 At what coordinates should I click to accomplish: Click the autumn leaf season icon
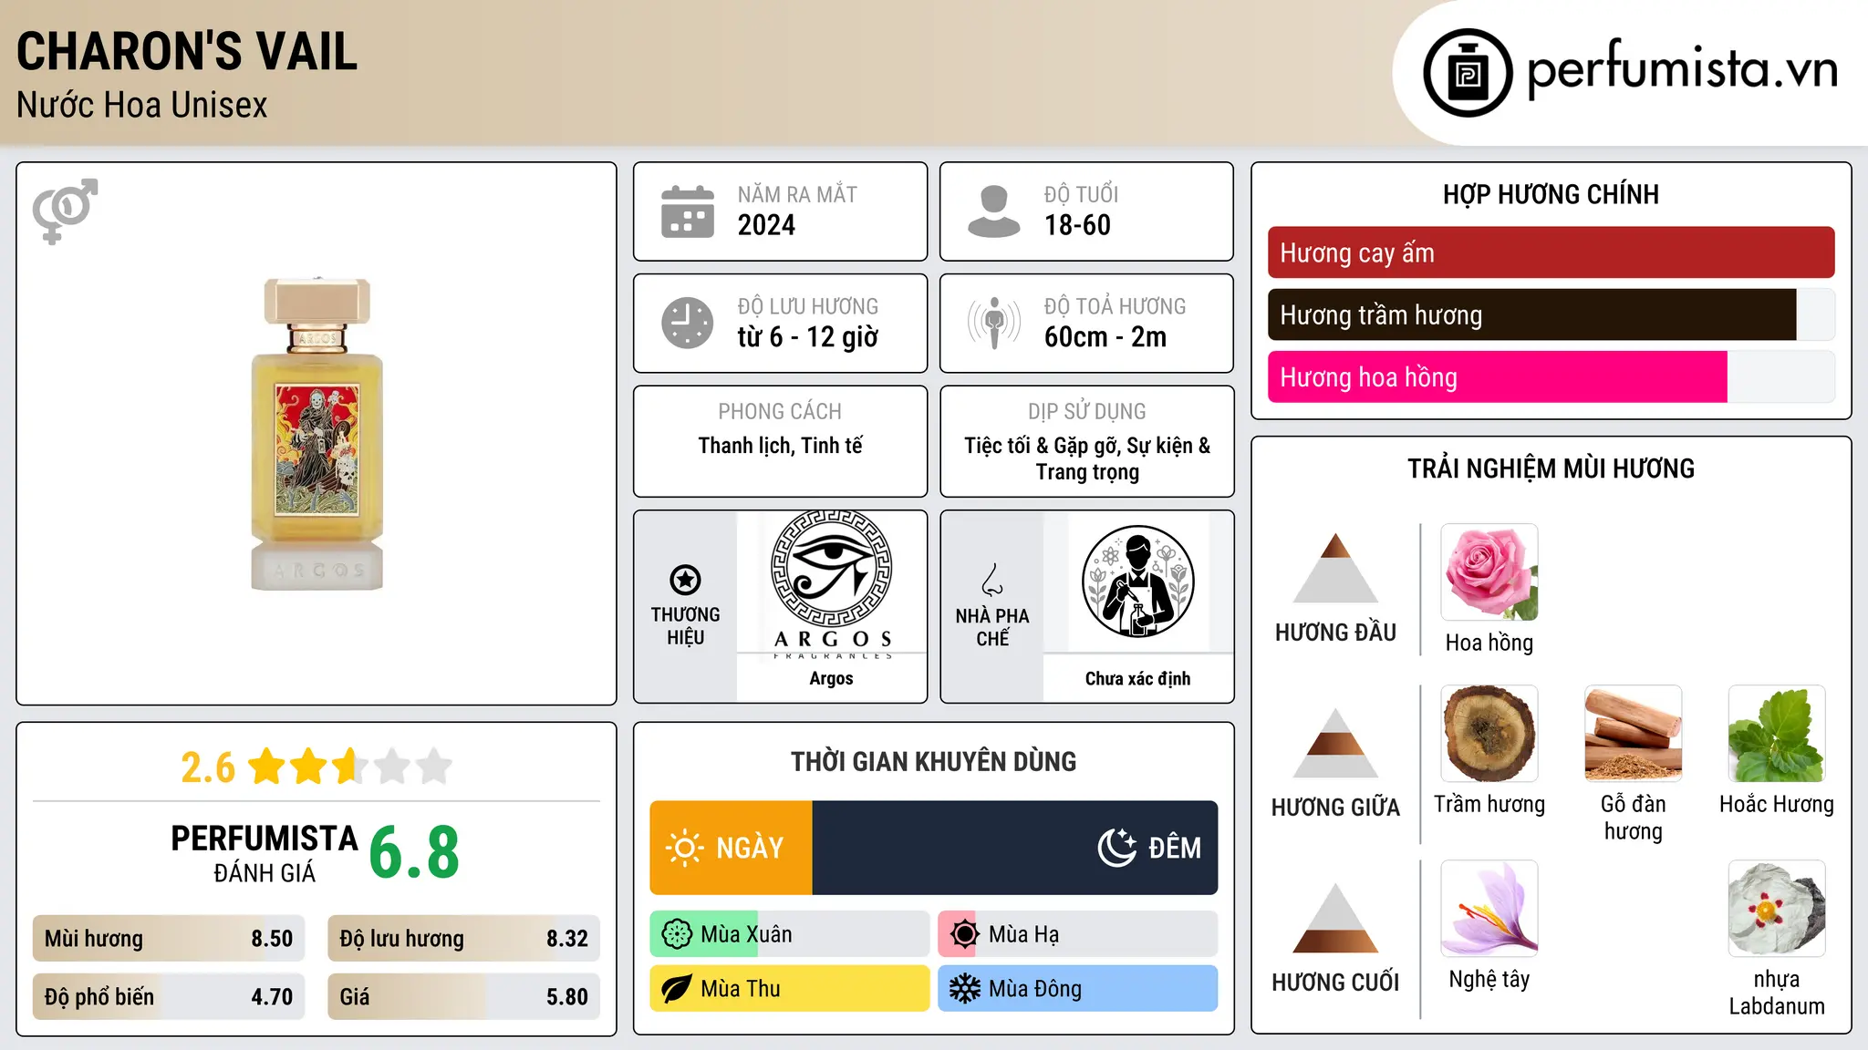(x=677, y=989)
